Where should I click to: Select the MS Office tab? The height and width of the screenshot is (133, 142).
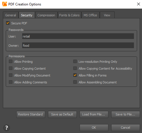90,15
